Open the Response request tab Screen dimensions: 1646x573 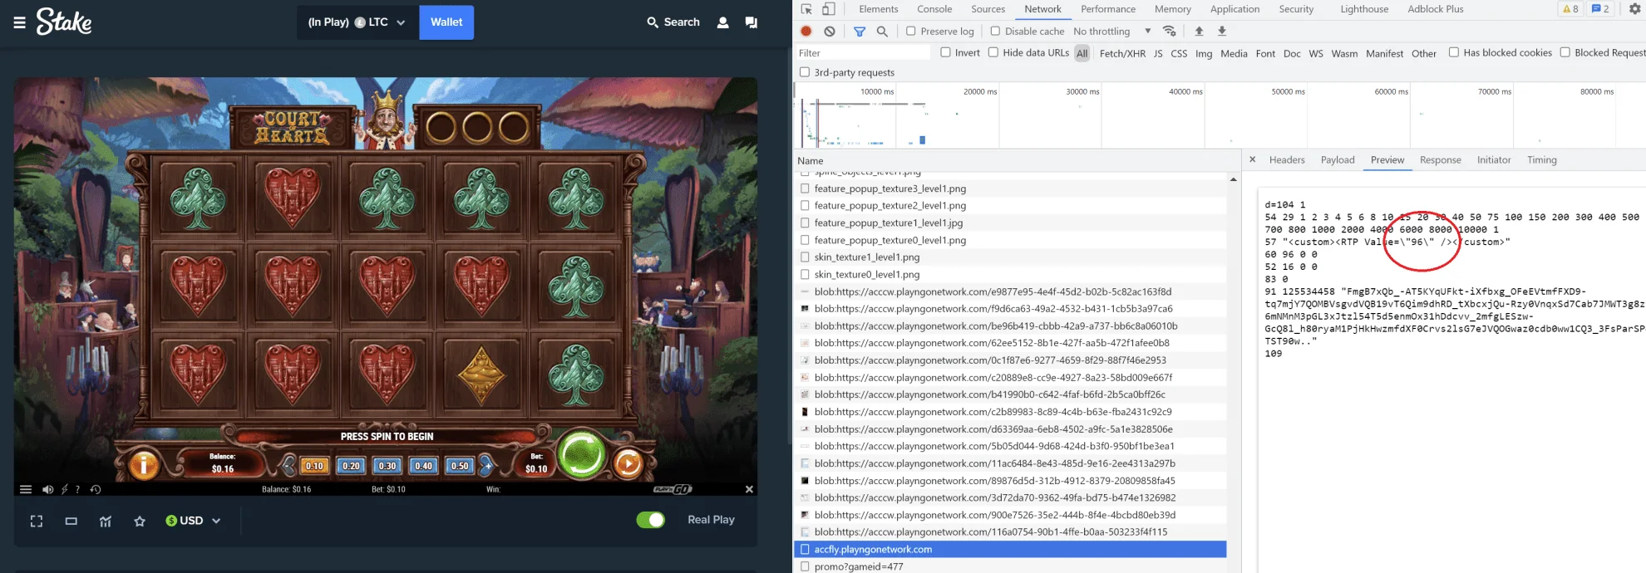point(1440,160)
